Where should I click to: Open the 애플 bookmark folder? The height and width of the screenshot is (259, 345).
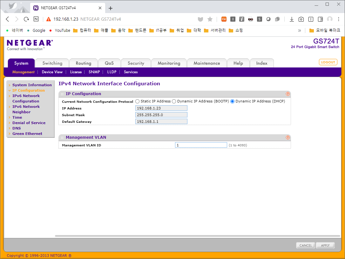click(101, 31)
